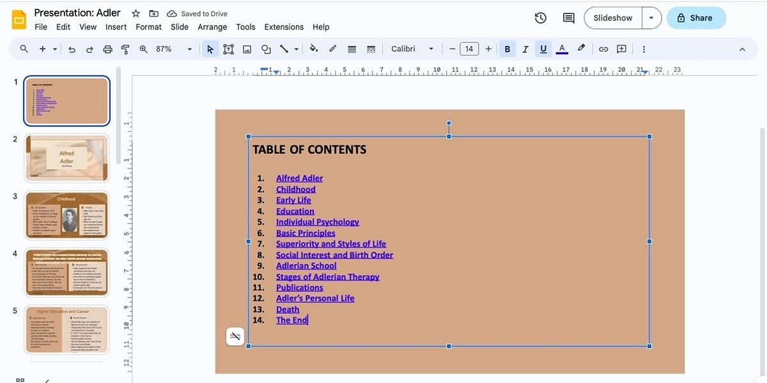This screenshot has width=767, height=383.
Task: Open version history
Action: click(x=540, y=18)
